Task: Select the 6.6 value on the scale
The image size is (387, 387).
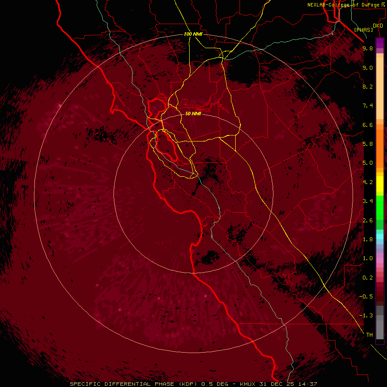Action: coord(368,125)
